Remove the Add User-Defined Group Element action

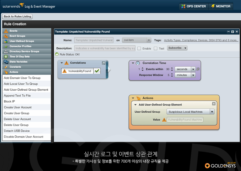[x=214, y=104]
